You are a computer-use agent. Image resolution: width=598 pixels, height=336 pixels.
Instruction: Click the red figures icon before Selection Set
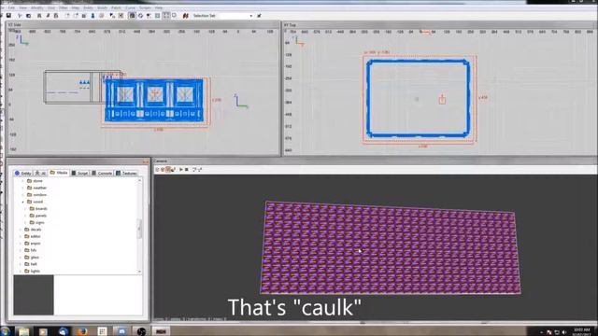tap(186, 16)
